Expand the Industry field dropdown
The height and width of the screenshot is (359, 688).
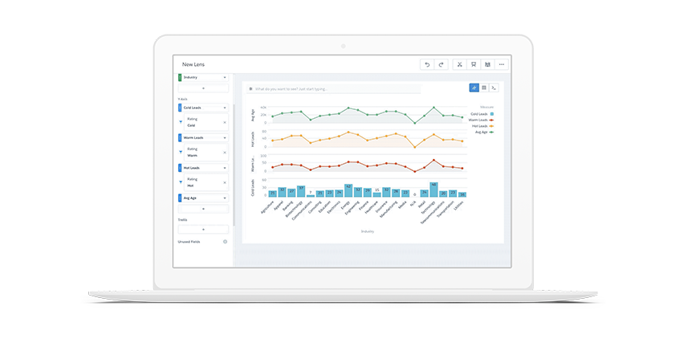225,77
